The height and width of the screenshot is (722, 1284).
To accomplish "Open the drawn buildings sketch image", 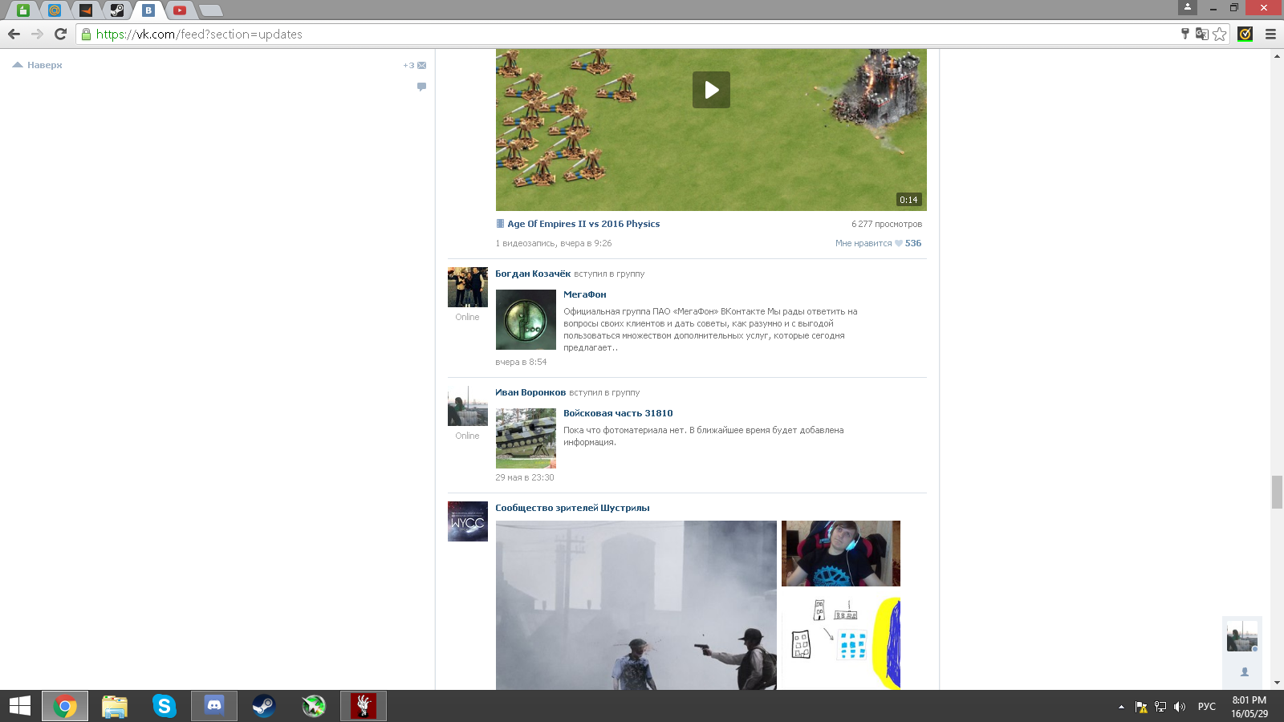I will [x=841, y=642].
